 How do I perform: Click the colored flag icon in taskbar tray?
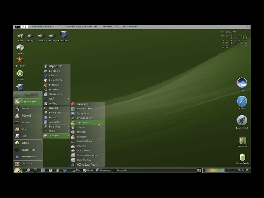point(199,170)
